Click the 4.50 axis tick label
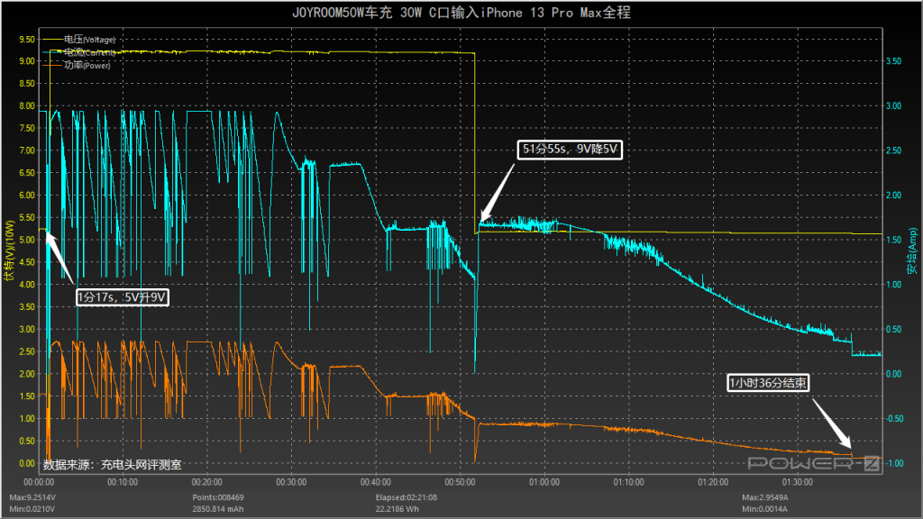The height and width of the screenshot is (519, 923). click(x=27, y=262)
